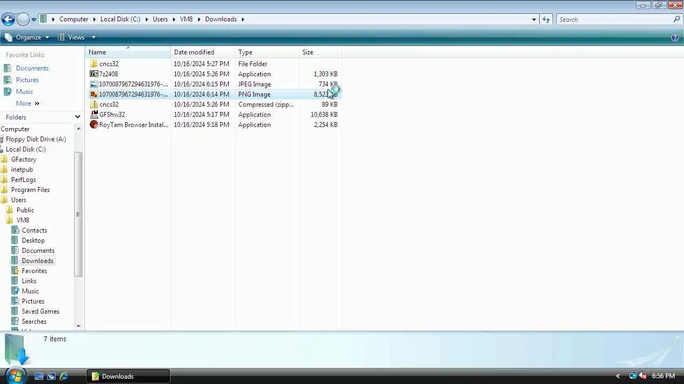This screenshot has height=384, width=684.
Task: Sort by the Name column header
Action: tap(128, 52)
